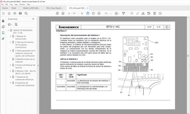Open the View menu

click(x=11, y=4)
